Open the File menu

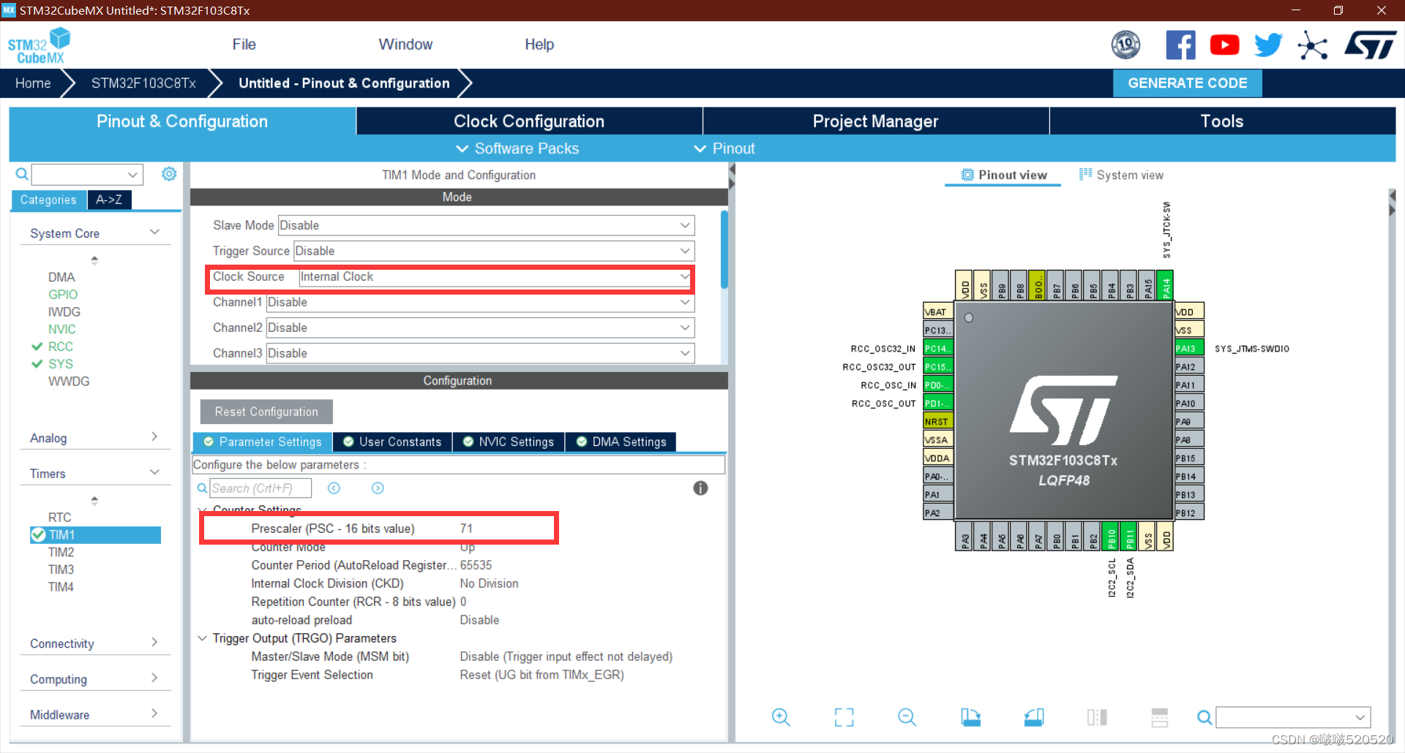(x=244, y=45)
